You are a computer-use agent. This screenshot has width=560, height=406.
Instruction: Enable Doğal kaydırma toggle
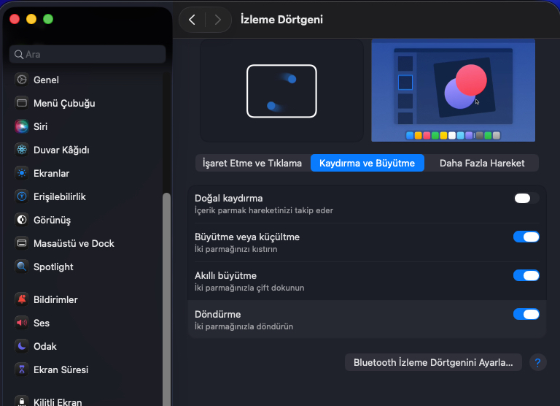(526, 198)
